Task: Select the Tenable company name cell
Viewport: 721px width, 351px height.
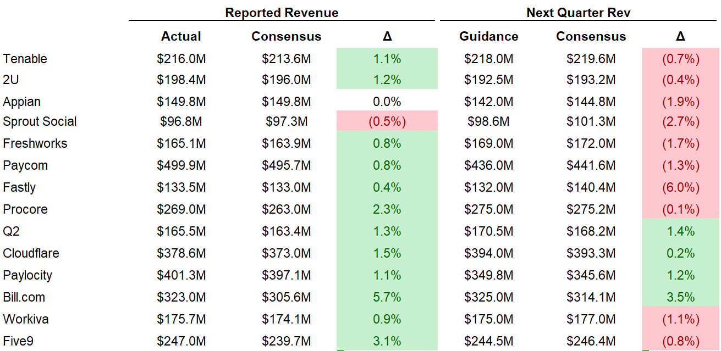Action: pyautogui.click(x=25, y=59)
